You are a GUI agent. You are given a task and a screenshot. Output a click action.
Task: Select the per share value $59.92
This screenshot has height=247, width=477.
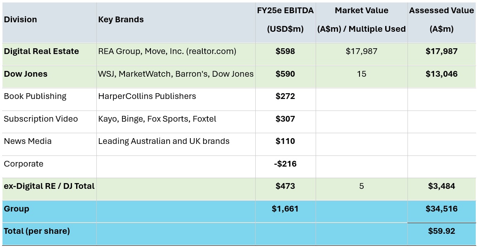[441, 231]
